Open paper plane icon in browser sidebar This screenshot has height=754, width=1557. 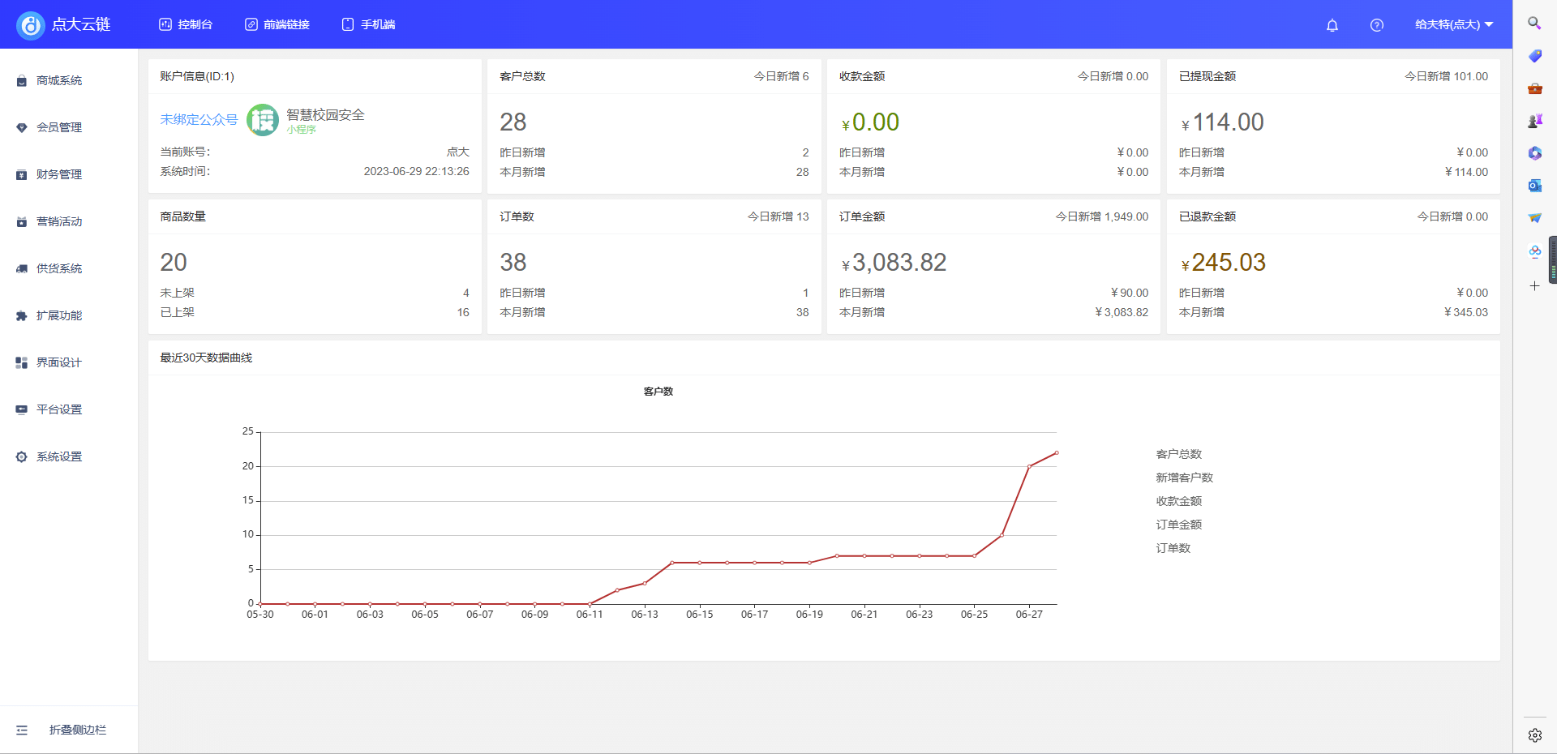[1534, 218]
